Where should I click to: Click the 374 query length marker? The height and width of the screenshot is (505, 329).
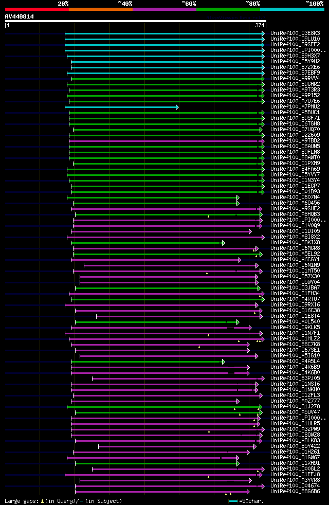(260, 25)
